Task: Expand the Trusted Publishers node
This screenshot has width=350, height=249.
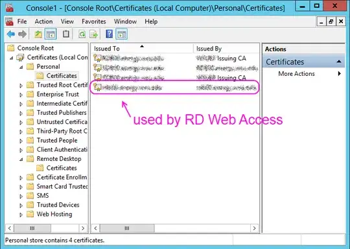Action: click(21, 113)
